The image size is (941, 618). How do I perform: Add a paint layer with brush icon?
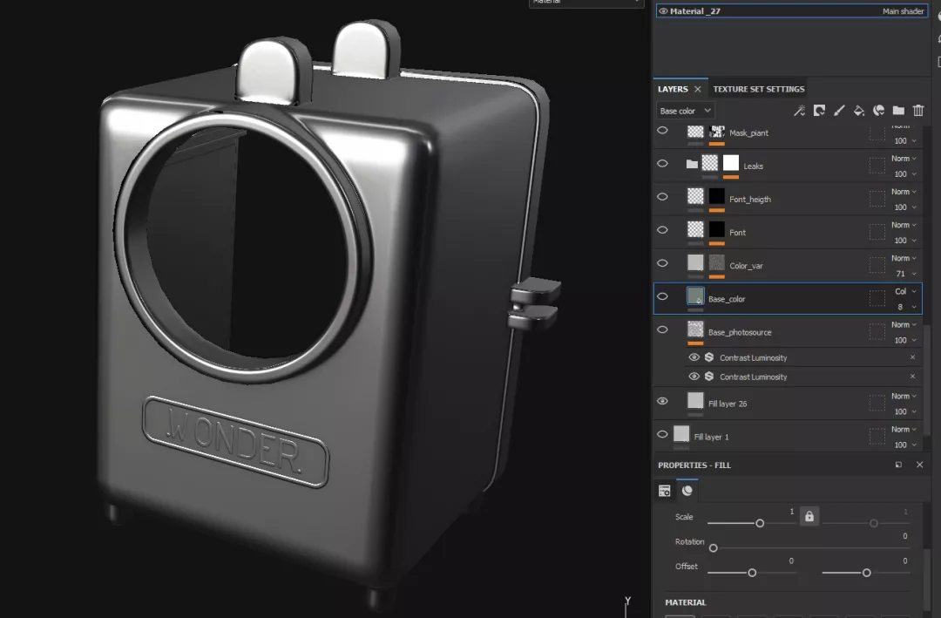tap(839, 111)
